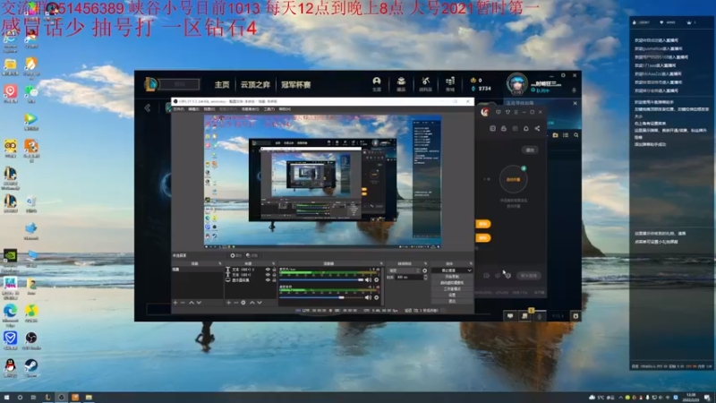Open the League client collection icon

click(401, 81)
